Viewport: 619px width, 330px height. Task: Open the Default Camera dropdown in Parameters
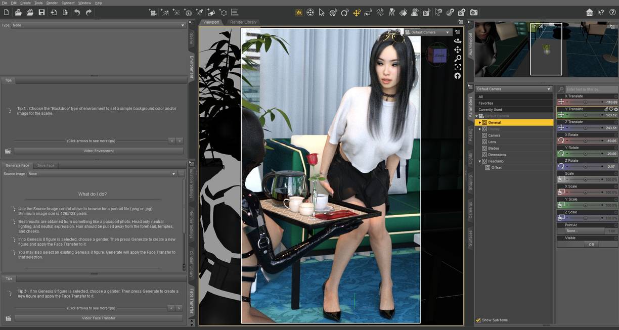[514, 89]
